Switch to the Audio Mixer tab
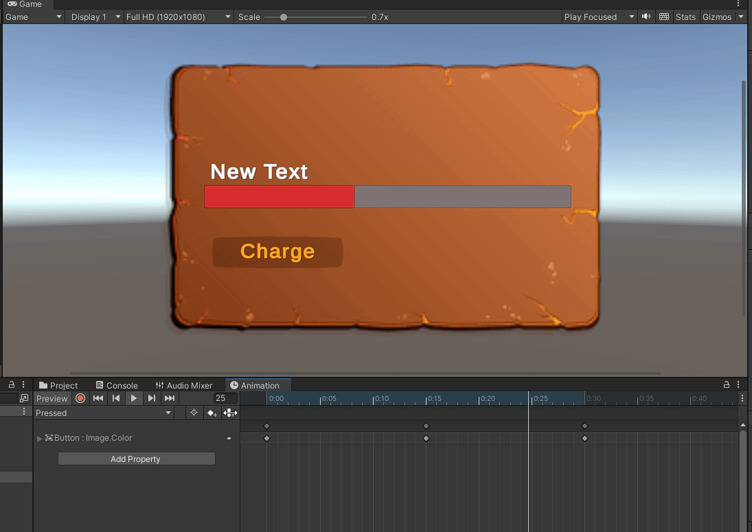Image resolution: width=752 pixels, height=532 pixels. click(x=183, y=385)
